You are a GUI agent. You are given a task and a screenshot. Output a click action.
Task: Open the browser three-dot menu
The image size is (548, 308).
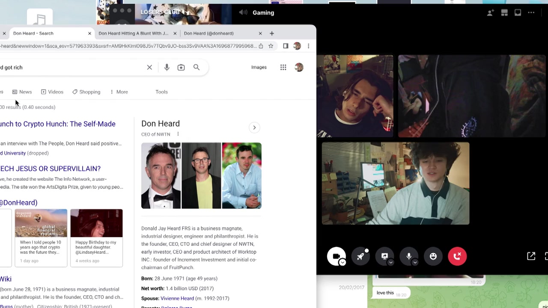click(308, 46)
